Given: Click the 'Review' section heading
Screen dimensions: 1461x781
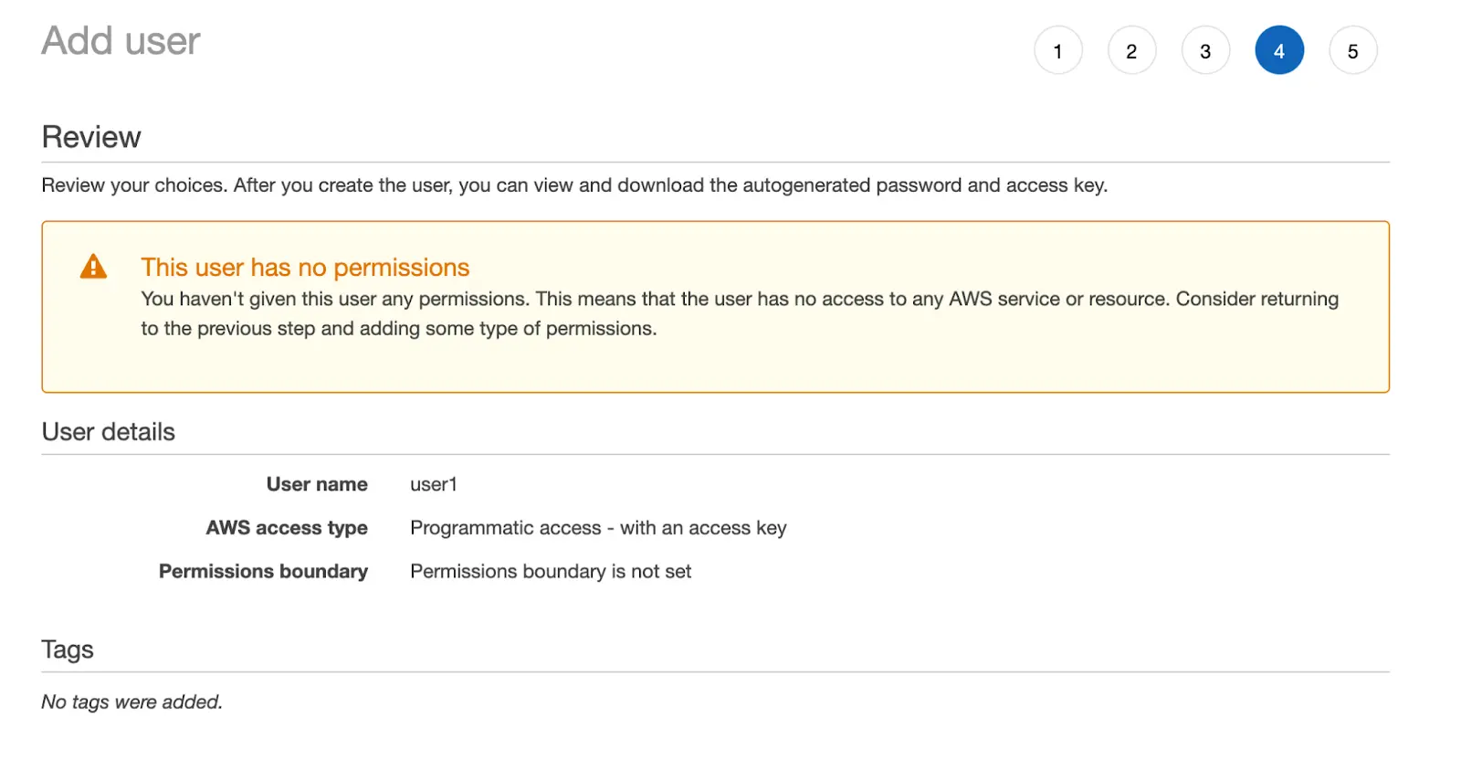Looking at the screenshot, I should [x=91, y=137].
